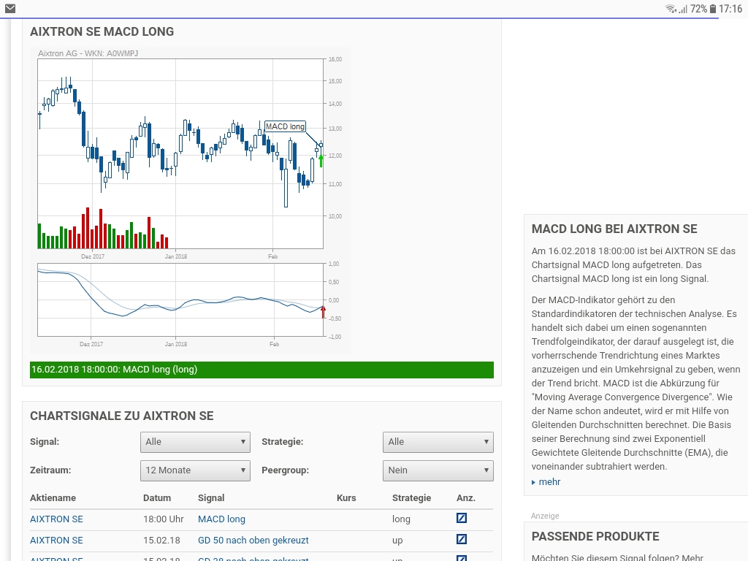The width and height of the screenshot is (748, 561).
Task: Open chart icon in GD 50 row
Action: pos(462,539)
